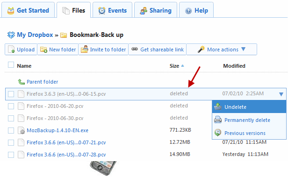Click deleted file name Firefox - 2010-06-20.pcv

(x=55, y=106)
